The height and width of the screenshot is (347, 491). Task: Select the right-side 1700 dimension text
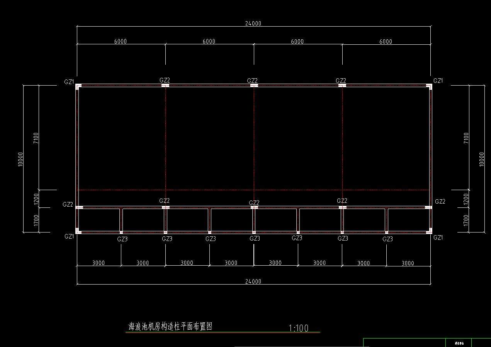[466, 220]
